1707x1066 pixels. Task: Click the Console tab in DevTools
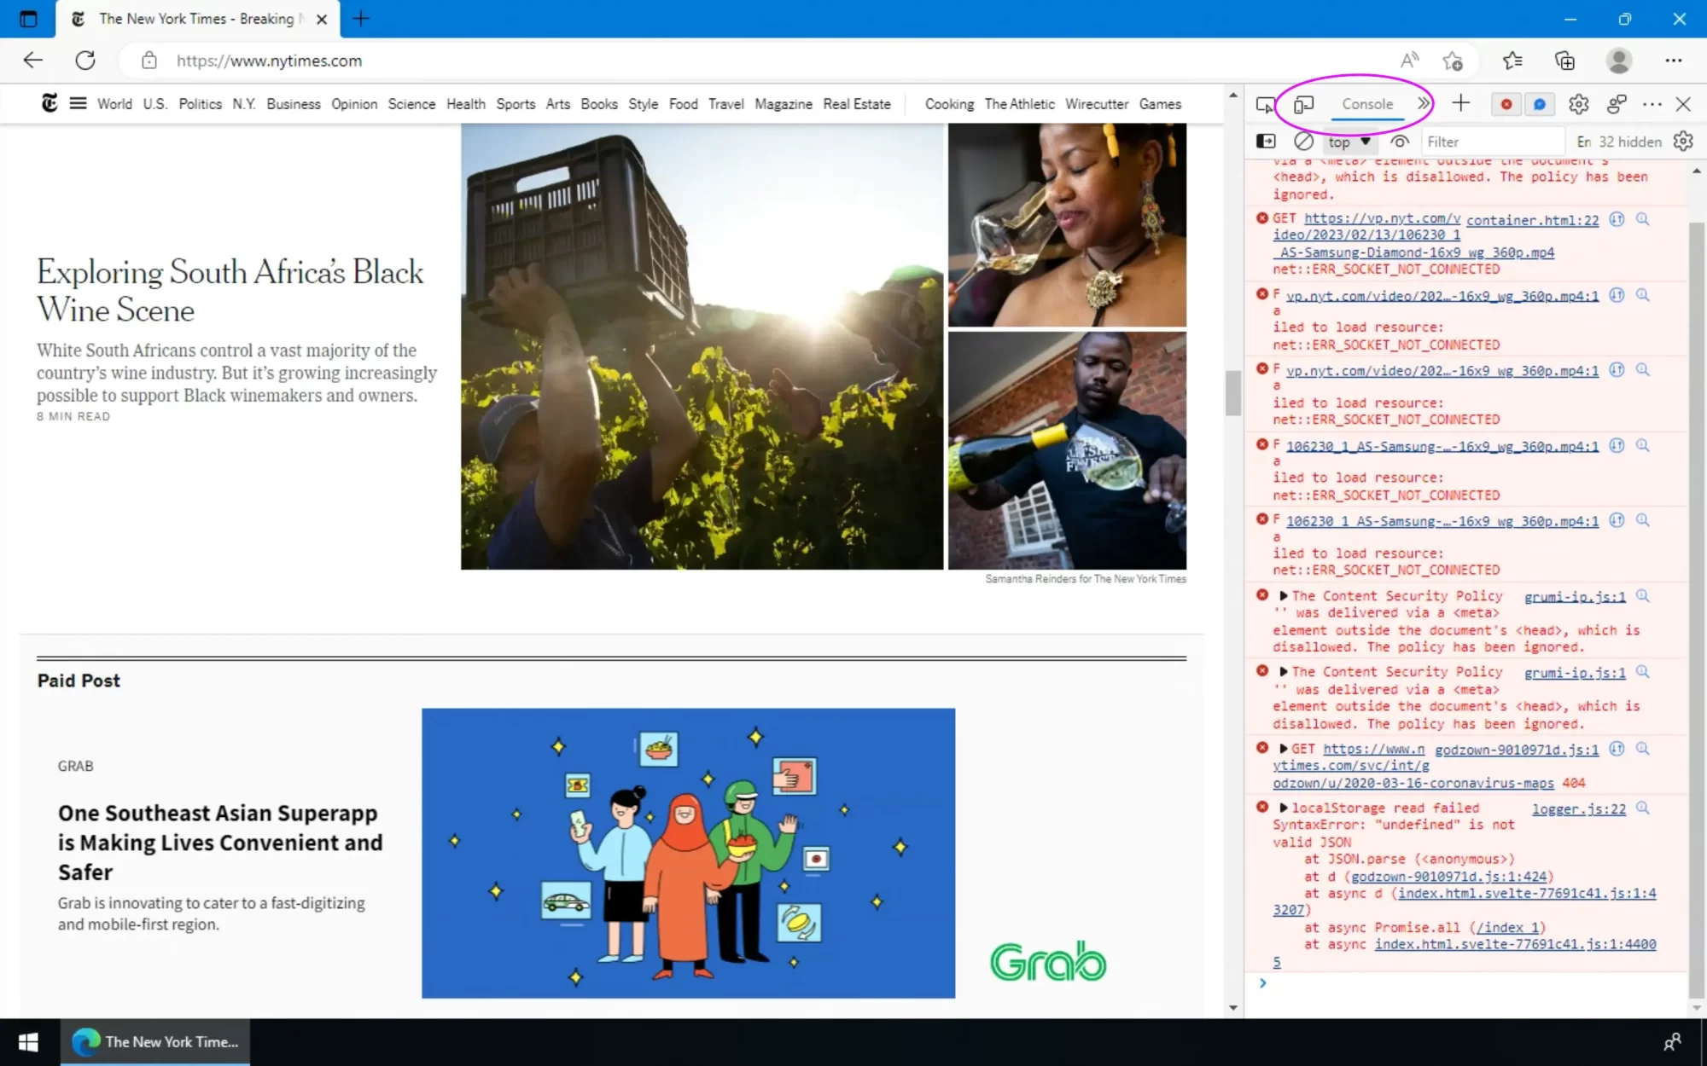tap(1368, 104)
